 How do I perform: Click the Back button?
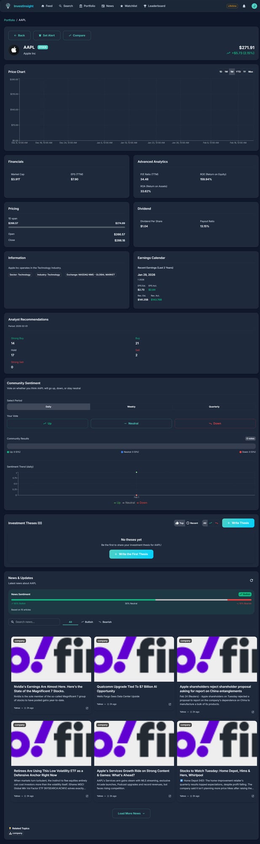pos(19,35)
